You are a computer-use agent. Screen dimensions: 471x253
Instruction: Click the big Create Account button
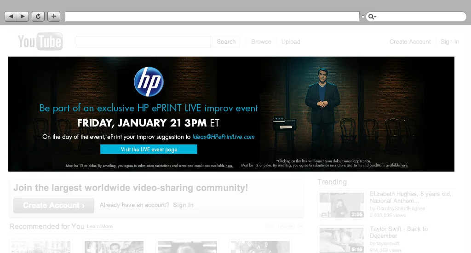coord(54,206)
